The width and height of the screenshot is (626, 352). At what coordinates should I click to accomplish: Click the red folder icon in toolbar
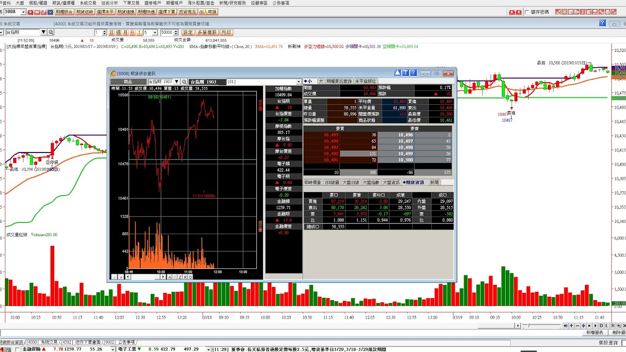pos(37,12)
